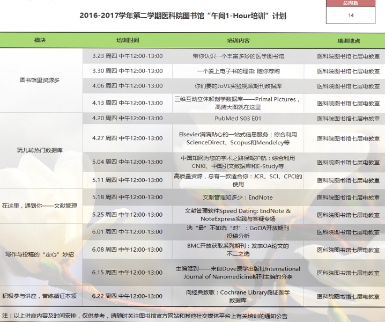
Task: Select content about Primal Pictures 解剖学数据库
Action: click(x=238, y=103)
